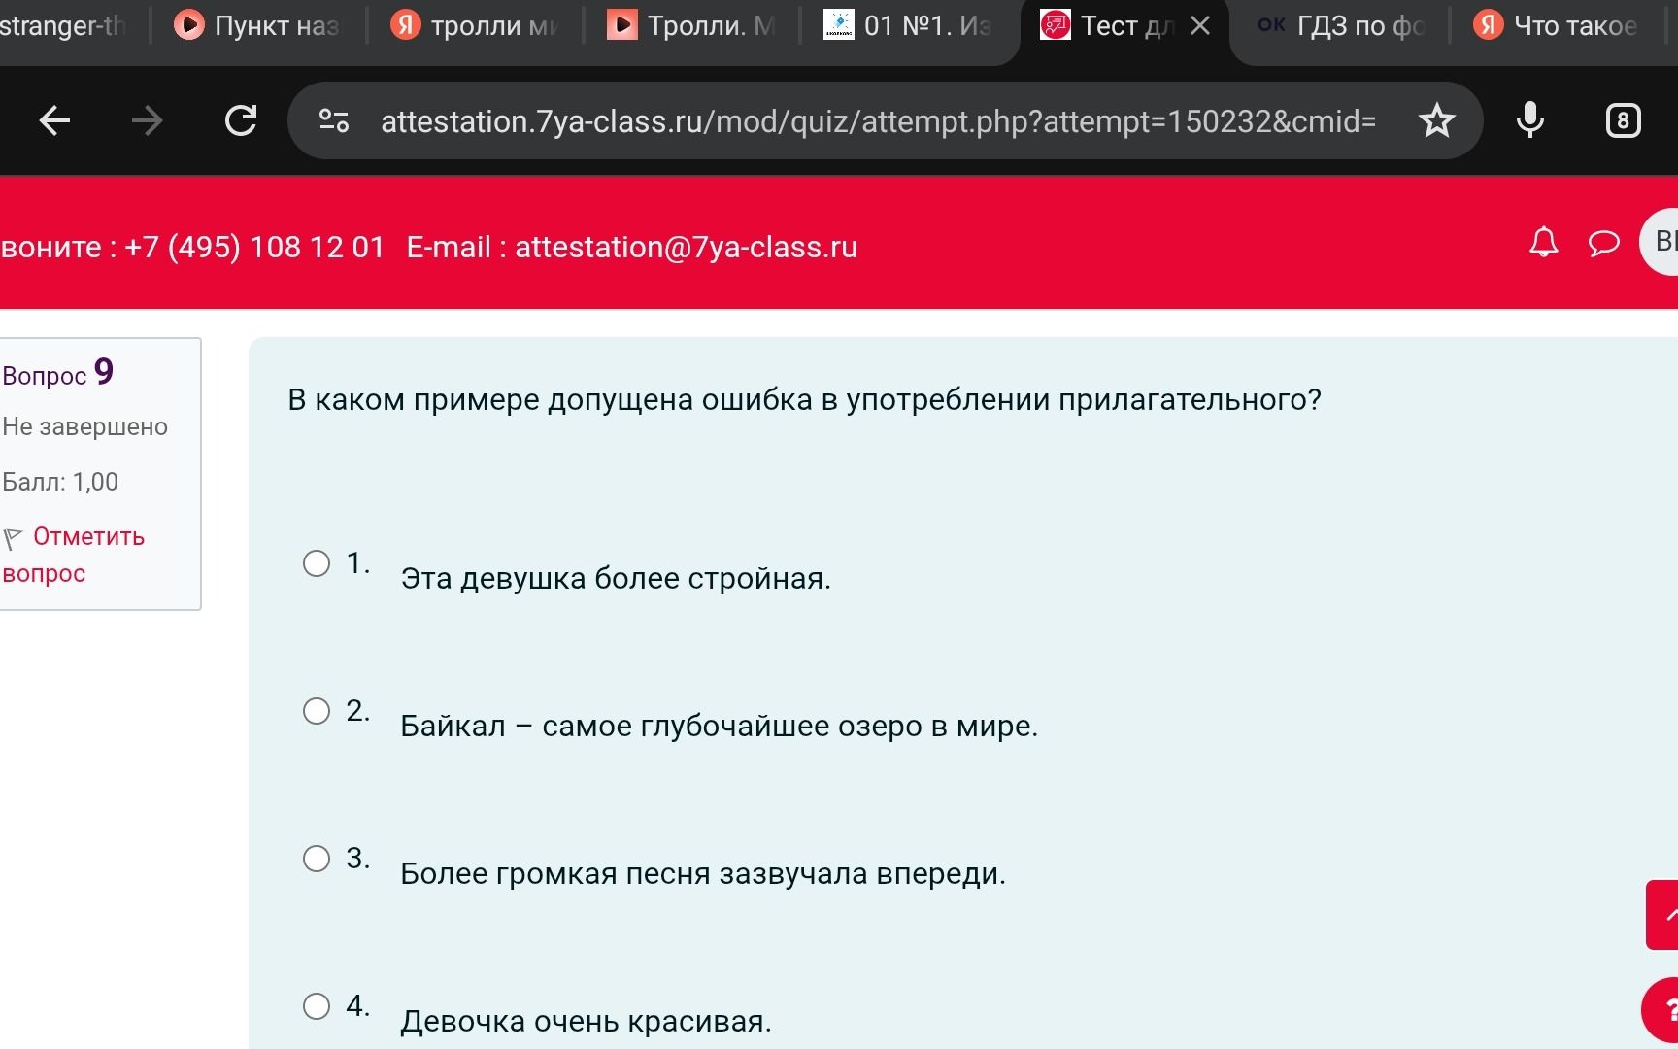Open the red help question mark button

1661,1010
